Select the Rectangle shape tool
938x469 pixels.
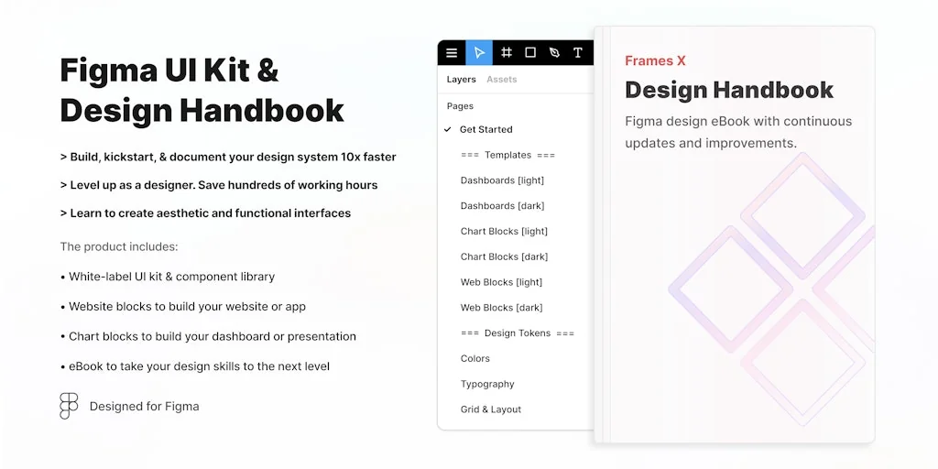click(x=530, y=52)
